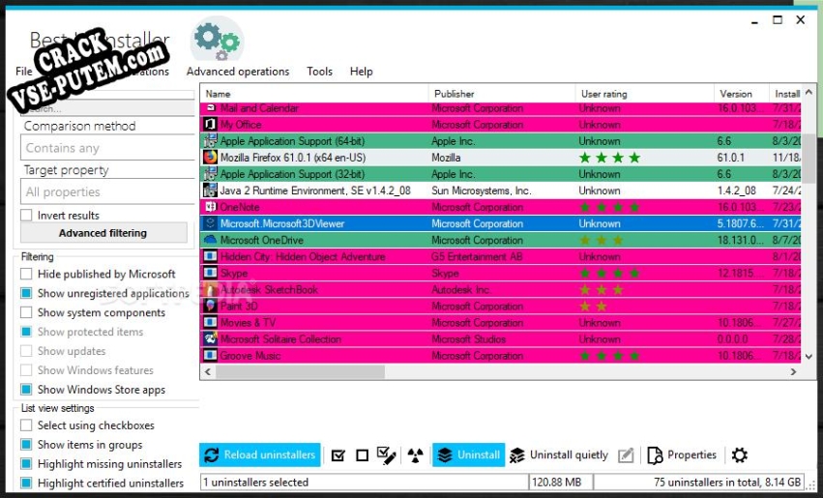This screenshot has width=823, height=498.
Task: Click the '1.4.2_08' version cell
Action: click(736, 190)
